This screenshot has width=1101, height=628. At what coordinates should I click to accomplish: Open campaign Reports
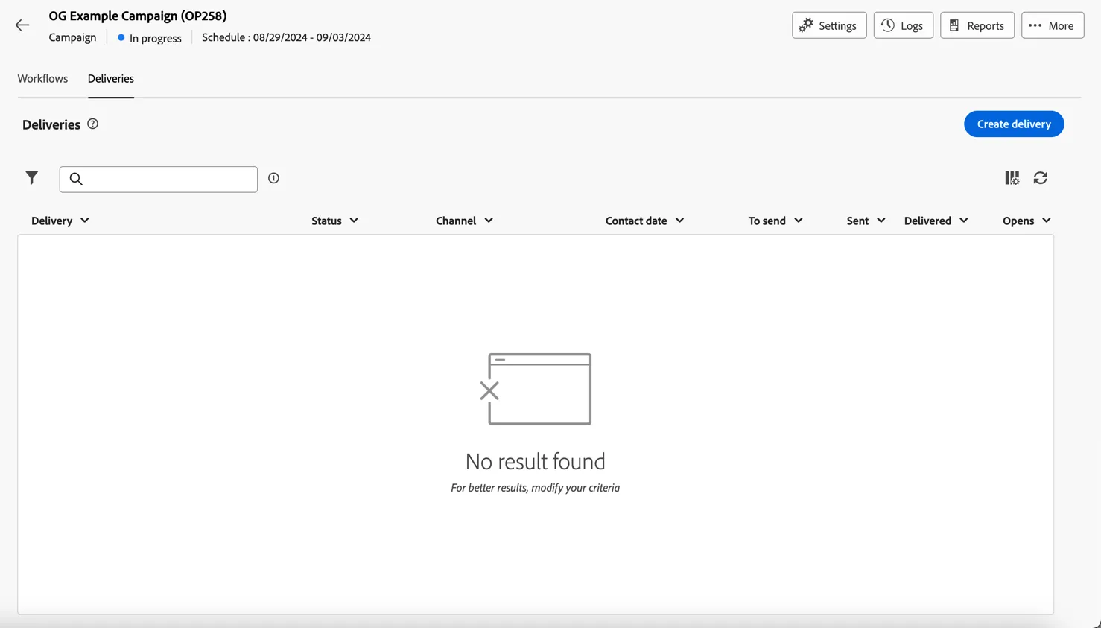tap(977, 25)
